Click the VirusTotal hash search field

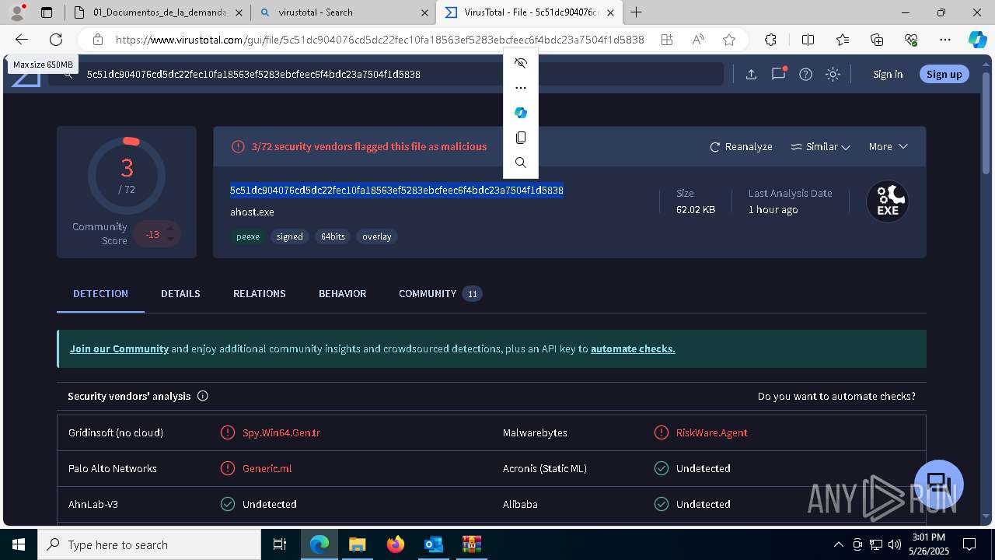point(386,74)
